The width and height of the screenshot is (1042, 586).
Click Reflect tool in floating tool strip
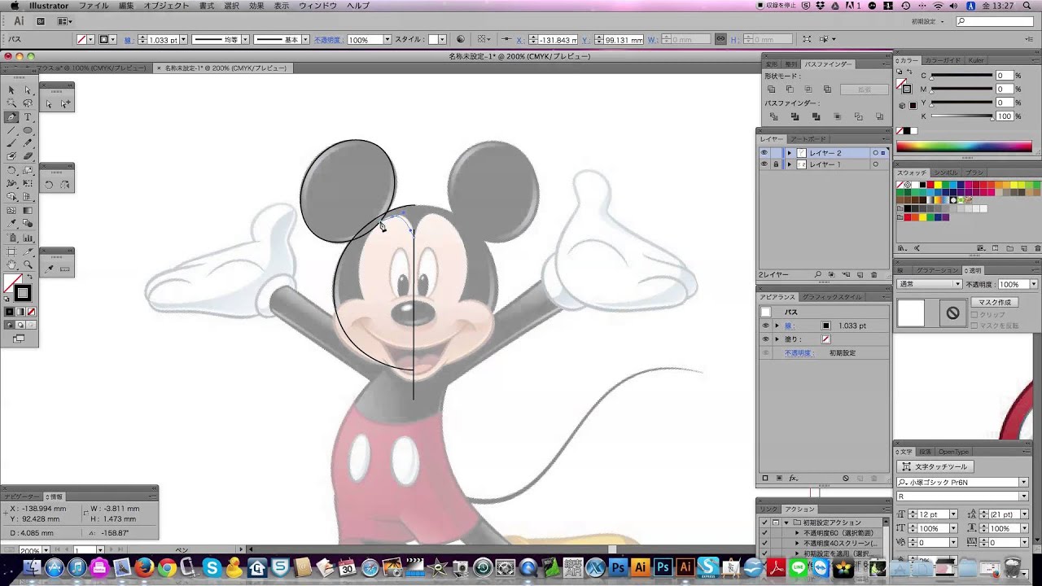[65, 185]
